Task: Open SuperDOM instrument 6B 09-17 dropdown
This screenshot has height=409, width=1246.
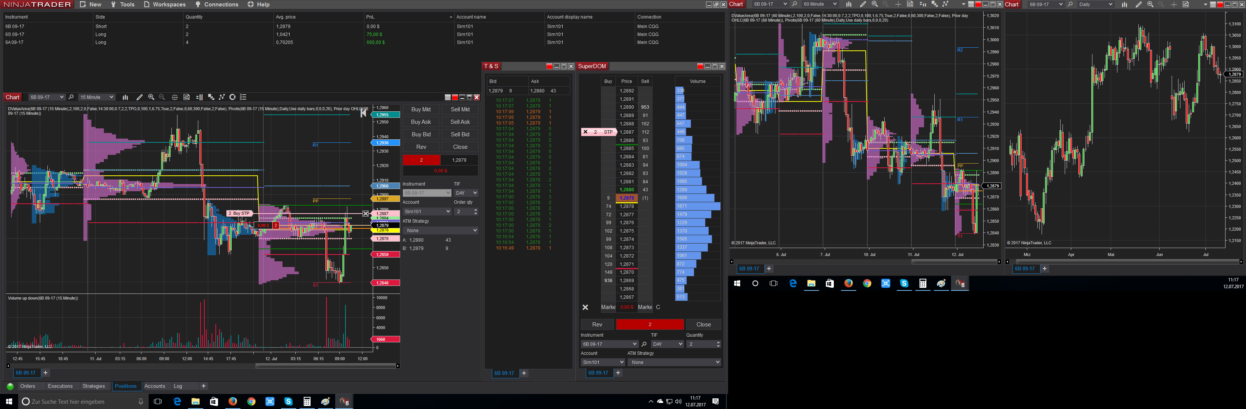Action: pos(609,344)
